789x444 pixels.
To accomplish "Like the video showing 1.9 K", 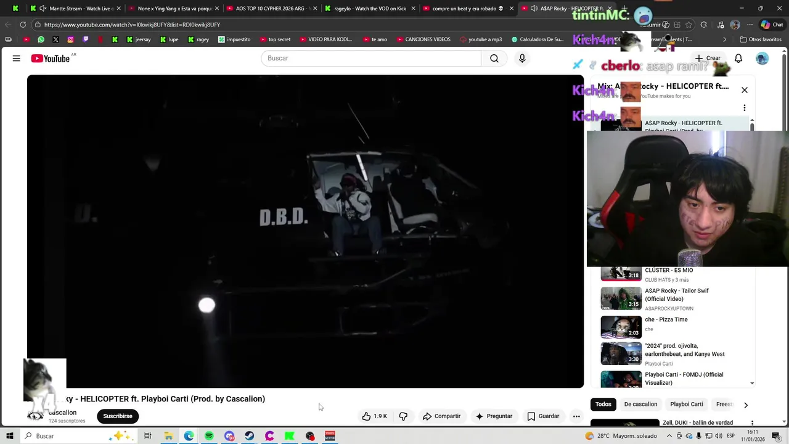I will coord(375,416).
